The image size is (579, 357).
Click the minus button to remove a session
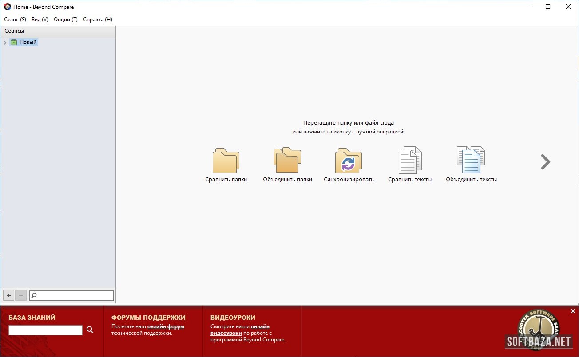[21, 295]
